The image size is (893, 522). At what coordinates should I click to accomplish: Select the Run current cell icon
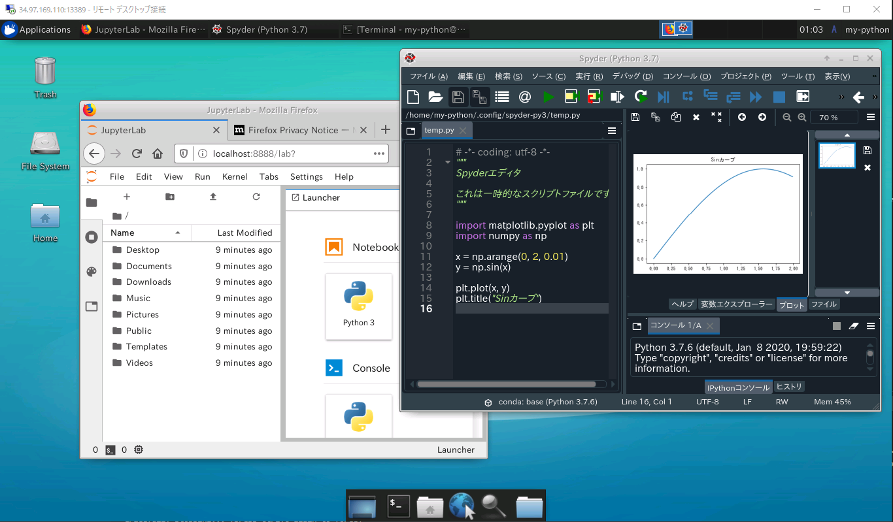(572, 96)
